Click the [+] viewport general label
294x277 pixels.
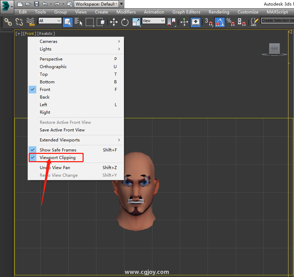19,34
